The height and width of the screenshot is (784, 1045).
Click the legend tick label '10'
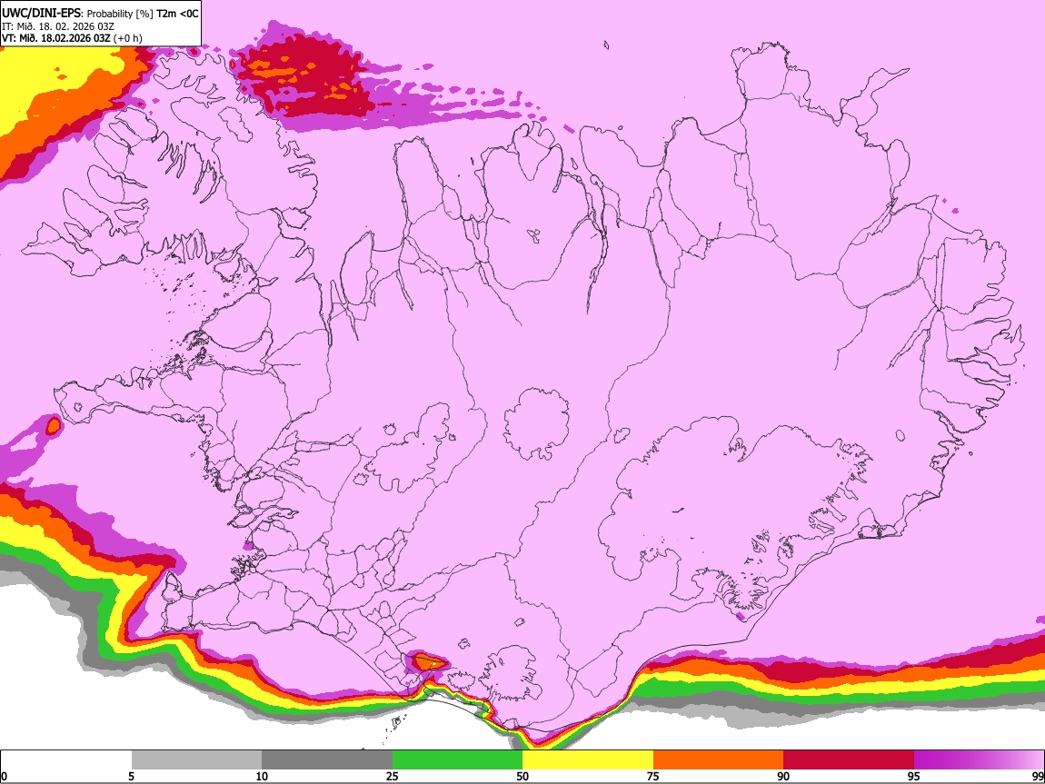262,777
